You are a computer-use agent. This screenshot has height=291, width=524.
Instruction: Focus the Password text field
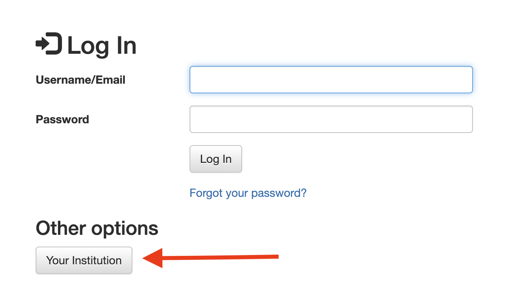pos(331,119)
